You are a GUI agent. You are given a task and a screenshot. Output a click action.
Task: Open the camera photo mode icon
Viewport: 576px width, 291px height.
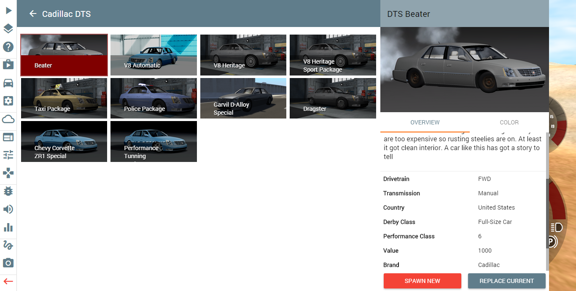pyautogui.click(x=8, y=263)
